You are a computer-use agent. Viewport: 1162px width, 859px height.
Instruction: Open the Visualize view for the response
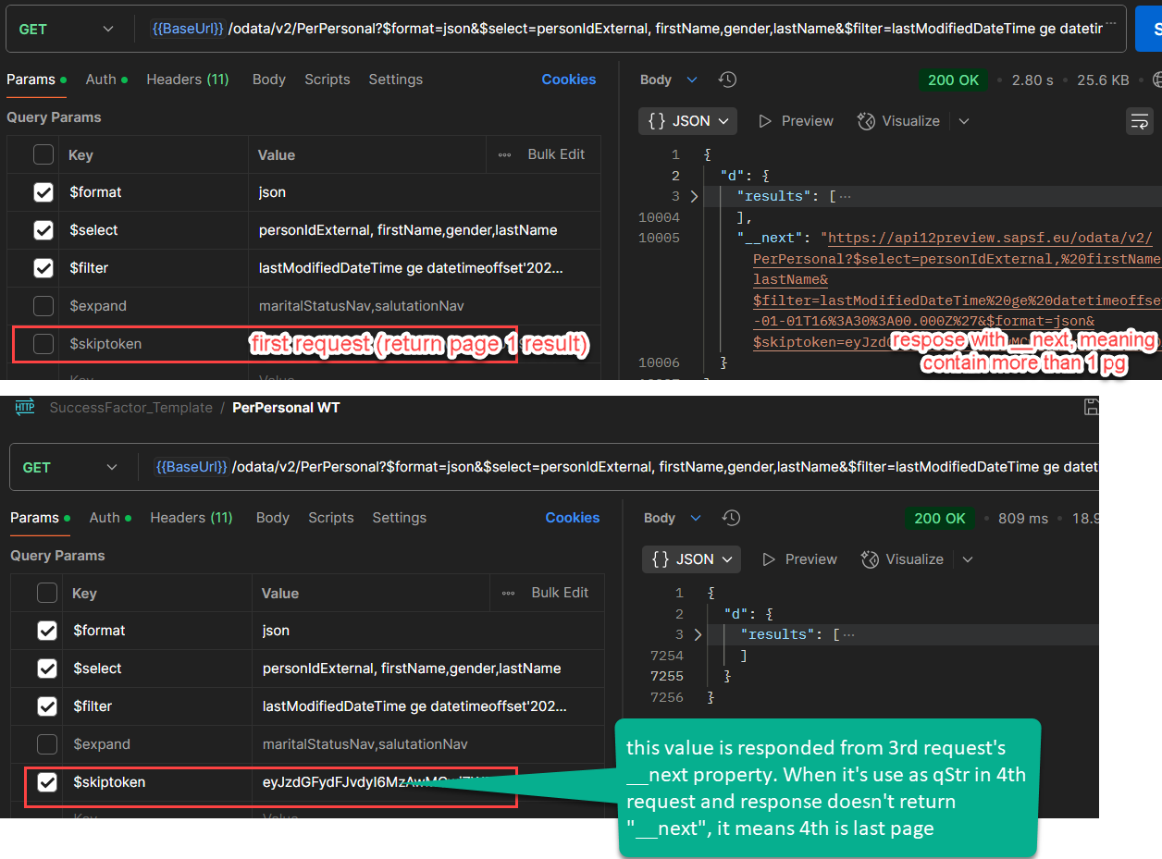898,121
